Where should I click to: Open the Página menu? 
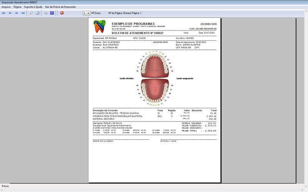pos(17,7)
